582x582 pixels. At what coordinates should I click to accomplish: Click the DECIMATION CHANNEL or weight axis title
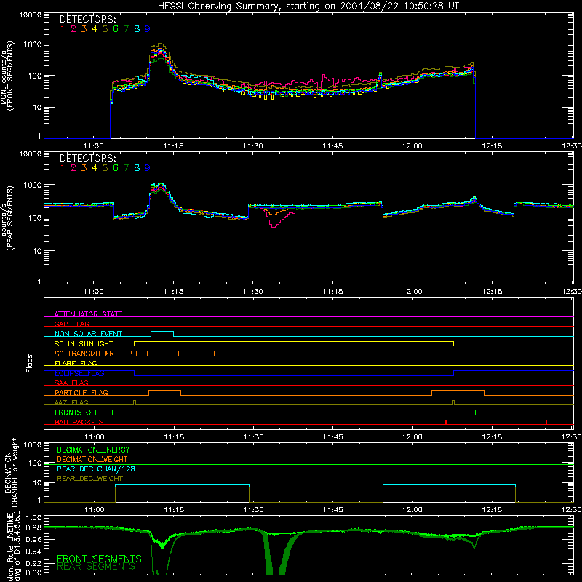pos(11,472)
